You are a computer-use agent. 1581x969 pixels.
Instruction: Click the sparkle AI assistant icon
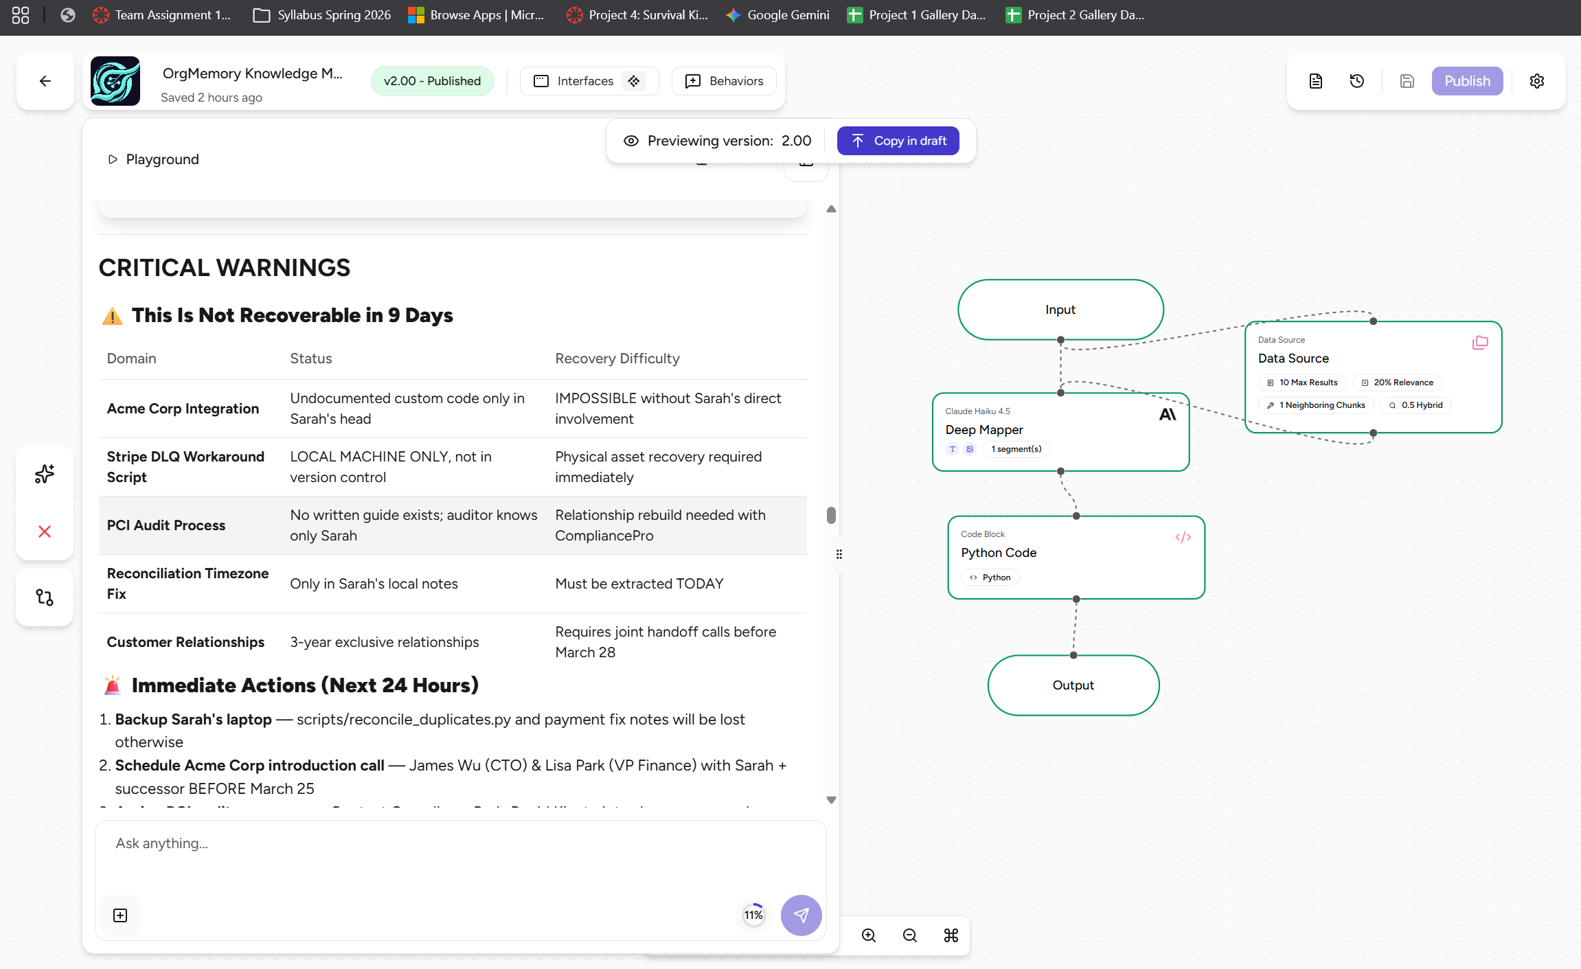tap(45, 474)
